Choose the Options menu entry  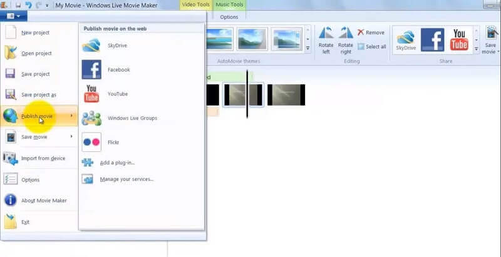tap(39, 179)
